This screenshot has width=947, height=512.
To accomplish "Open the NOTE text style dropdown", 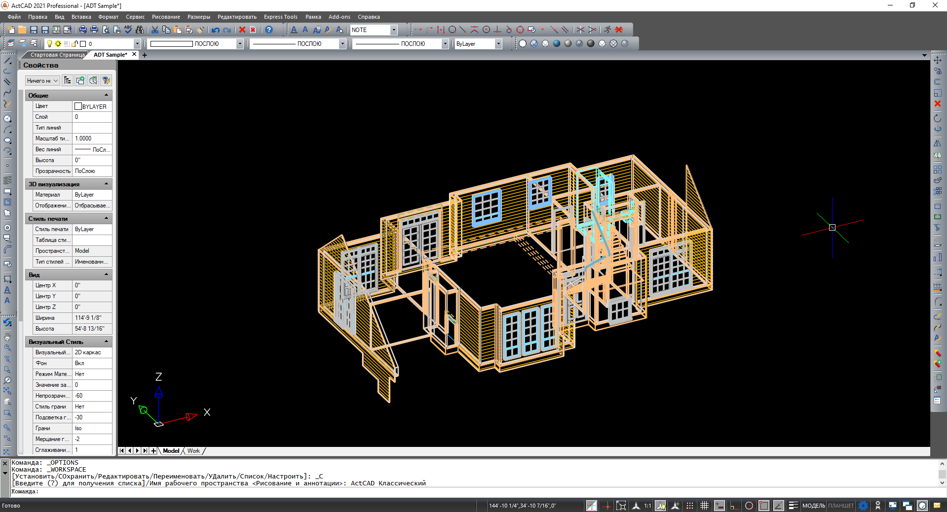I will [393, 30].
